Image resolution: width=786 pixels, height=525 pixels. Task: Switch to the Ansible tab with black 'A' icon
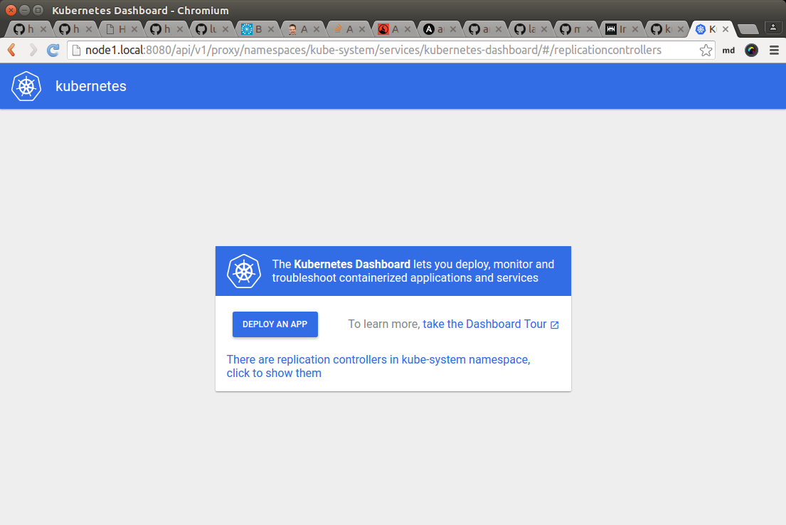(440, 29)
